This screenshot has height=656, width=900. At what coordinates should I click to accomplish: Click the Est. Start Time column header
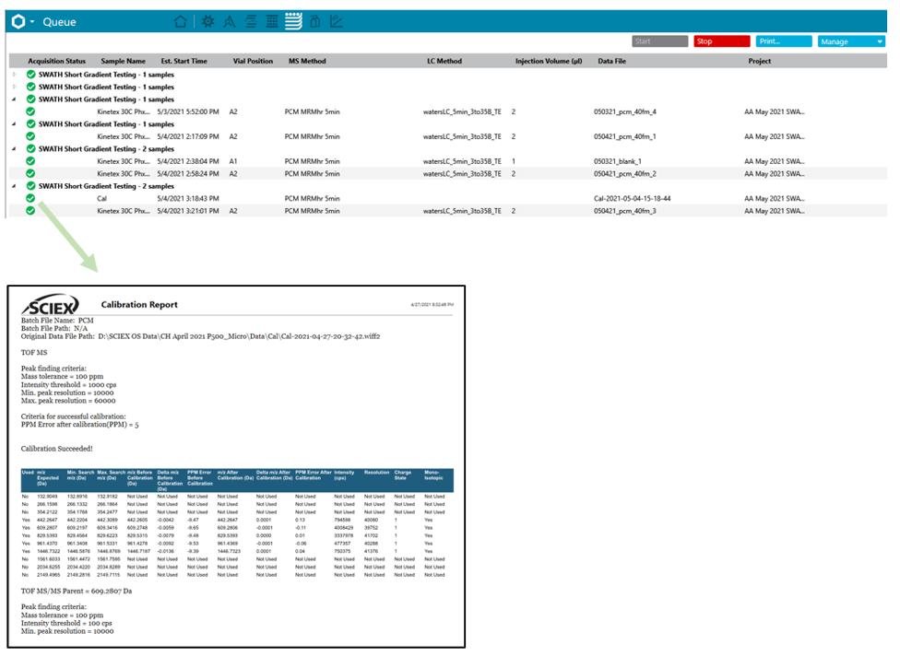tap(184, 62)
